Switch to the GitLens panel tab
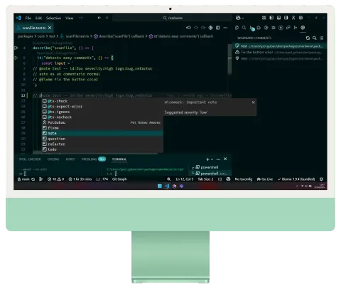The height and width of the screenshot is (291, 341). tap(53, 159)
